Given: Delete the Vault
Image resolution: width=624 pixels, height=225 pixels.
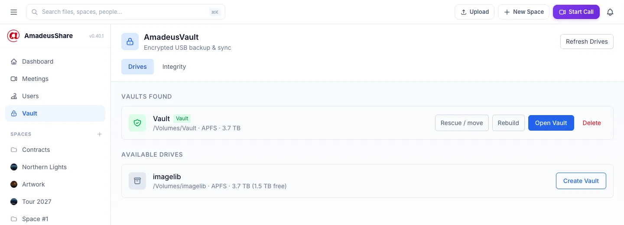Looking at the screenshot, I should [591, 123].
